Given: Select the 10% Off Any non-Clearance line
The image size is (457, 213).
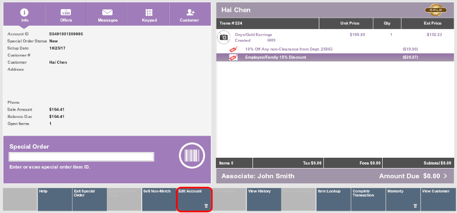Looking at the screenshot, I should tap(335, 49).
